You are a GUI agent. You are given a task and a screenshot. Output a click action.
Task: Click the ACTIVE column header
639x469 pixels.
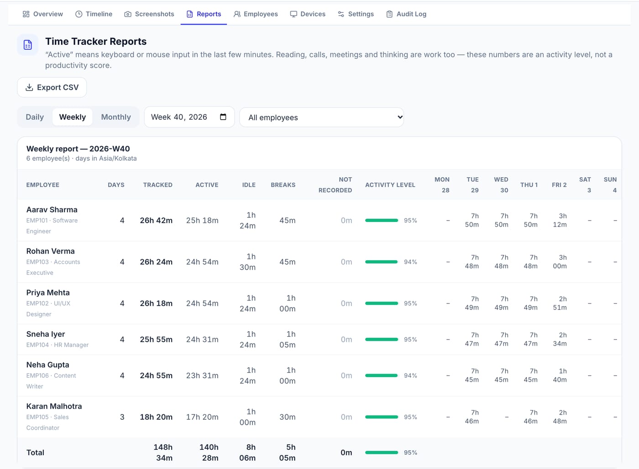(207, 185)
